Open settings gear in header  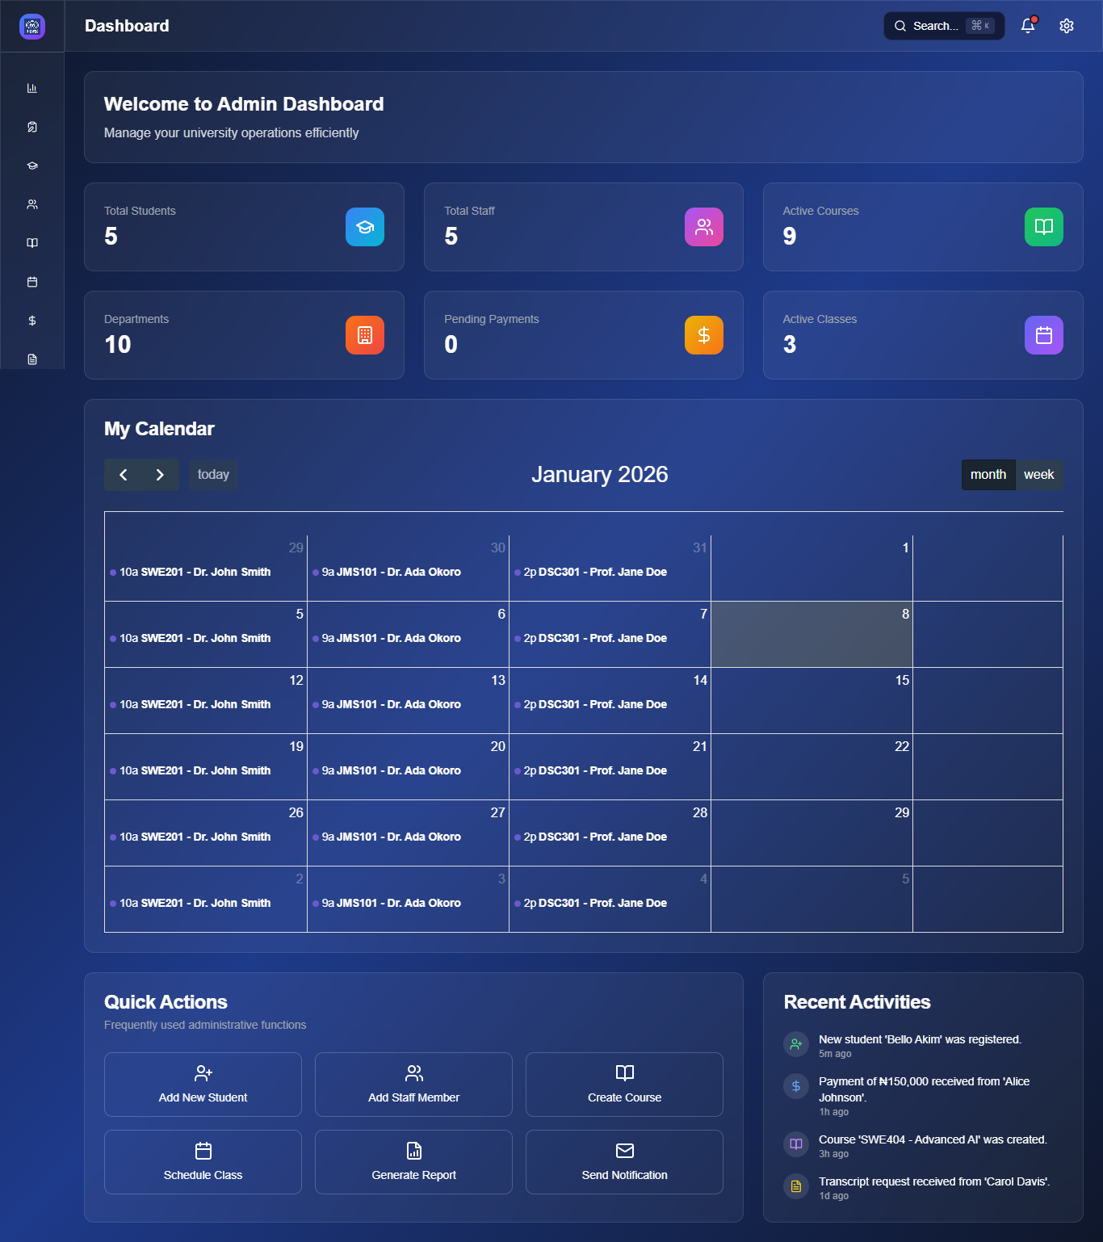1067,26
